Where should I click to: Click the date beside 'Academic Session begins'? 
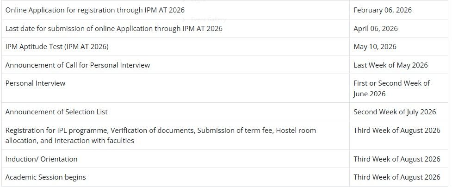point(396,177)
